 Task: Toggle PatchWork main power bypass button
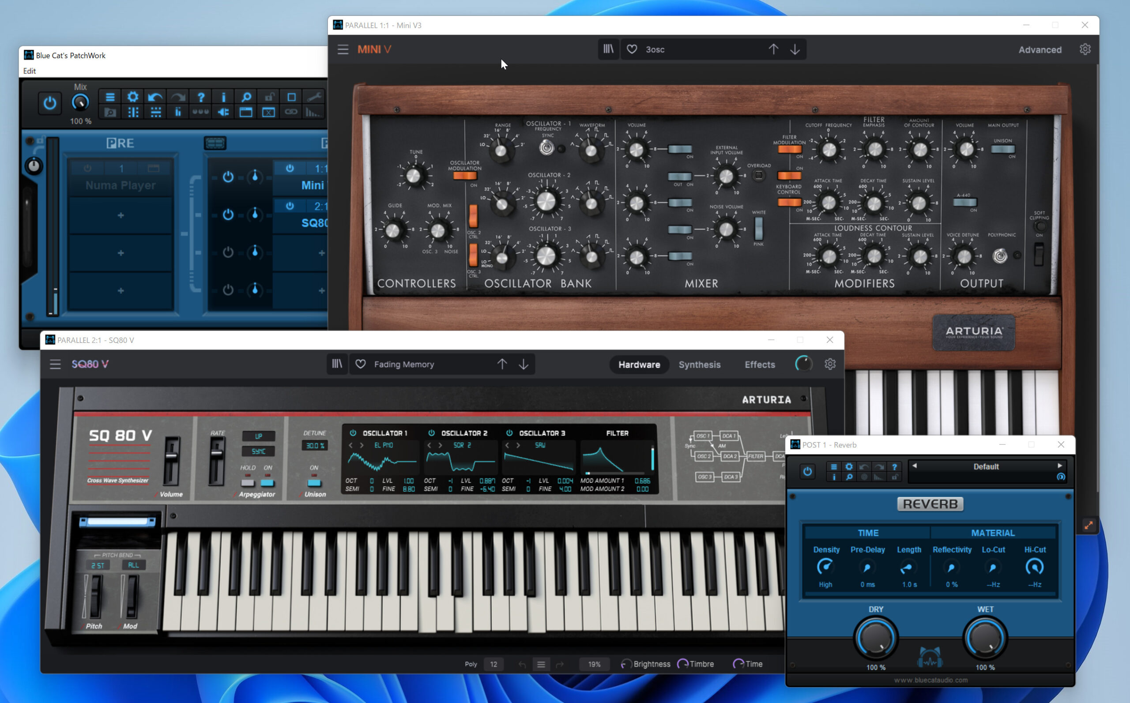coord(50,103)
